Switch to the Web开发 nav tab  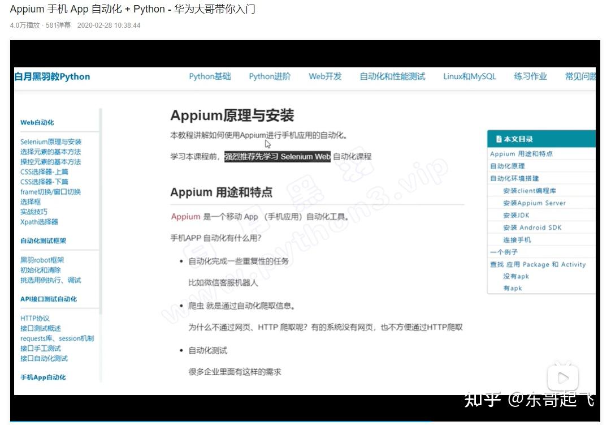point(325,76)
